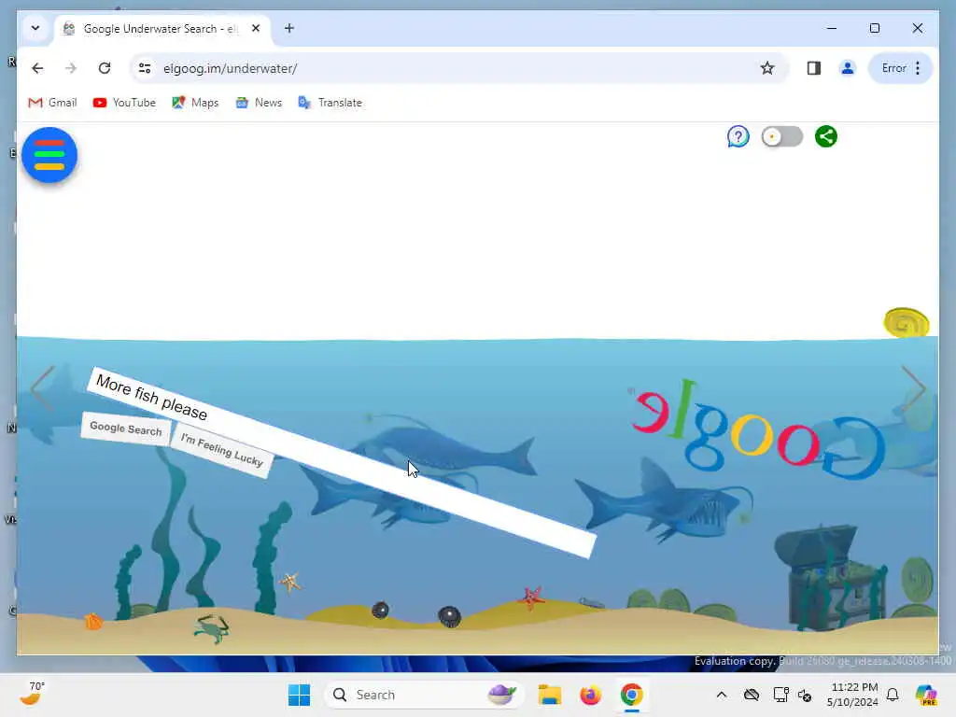Click the cloud sync off tray icon
The width and height of the screenshot is (956, 717).
752,695
